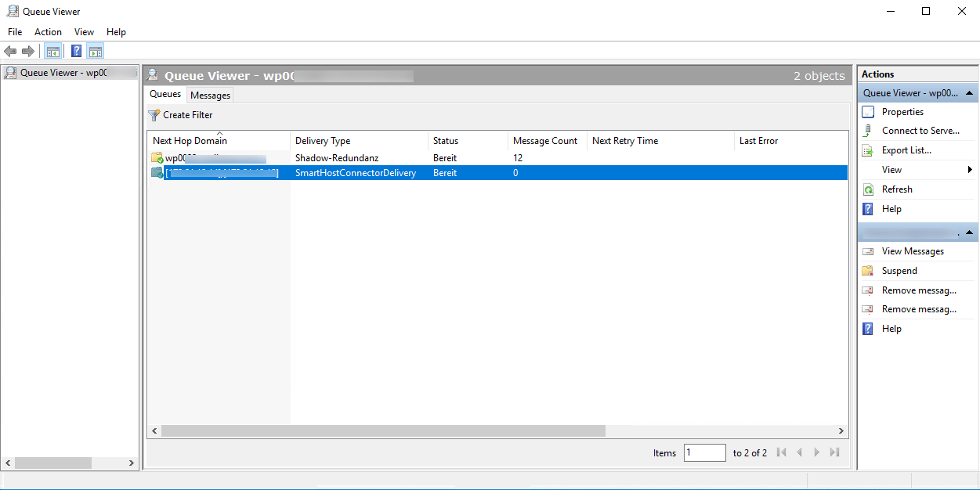Click the Create Filter funnel button
The height and width of the screenshot is (490, 980).
click(x=180, y=115)
